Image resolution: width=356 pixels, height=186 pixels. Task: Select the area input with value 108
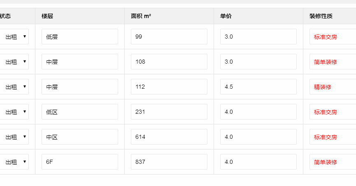point(169,62)
